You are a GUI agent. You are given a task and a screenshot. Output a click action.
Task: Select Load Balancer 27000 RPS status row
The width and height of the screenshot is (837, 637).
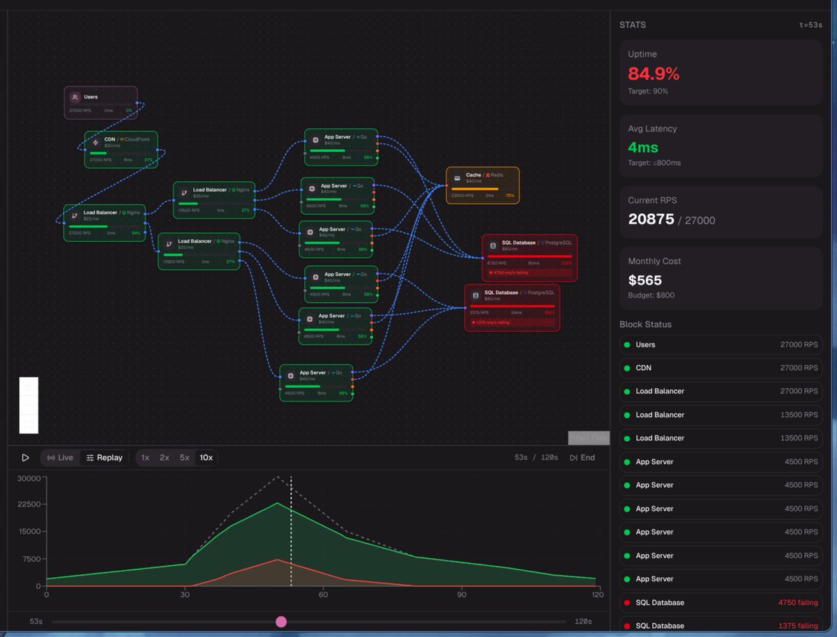point(721,392)
